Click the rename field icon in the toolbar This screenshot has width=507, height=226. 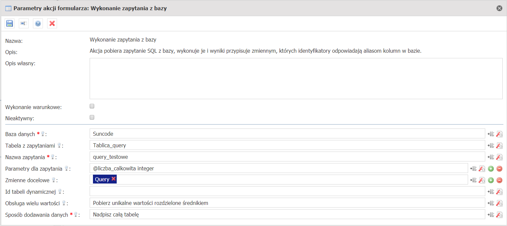point(24,23)
